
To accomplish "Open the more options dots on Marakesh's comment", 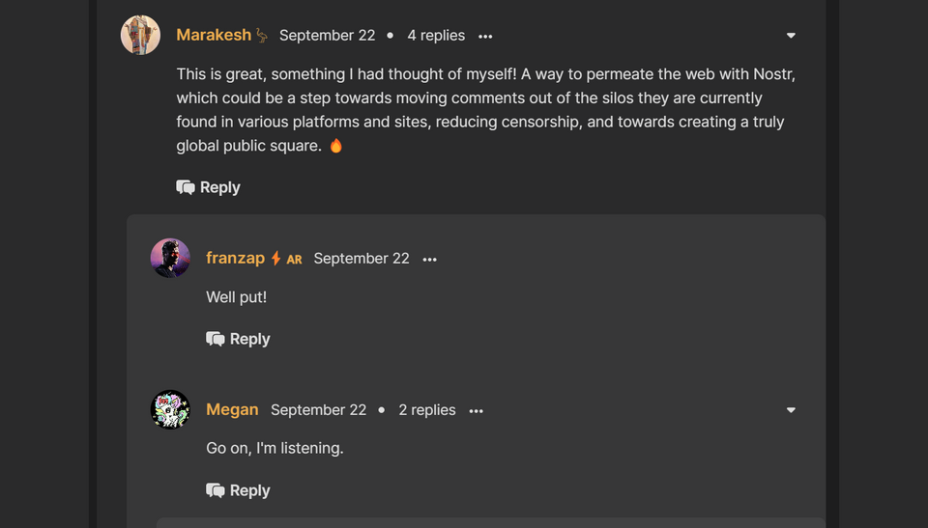I will click(x=485, y=37).
